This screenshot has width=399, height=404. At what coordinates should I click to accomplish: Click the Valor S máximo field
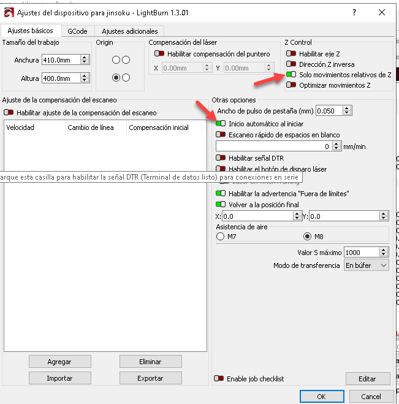tap(362, 252)
